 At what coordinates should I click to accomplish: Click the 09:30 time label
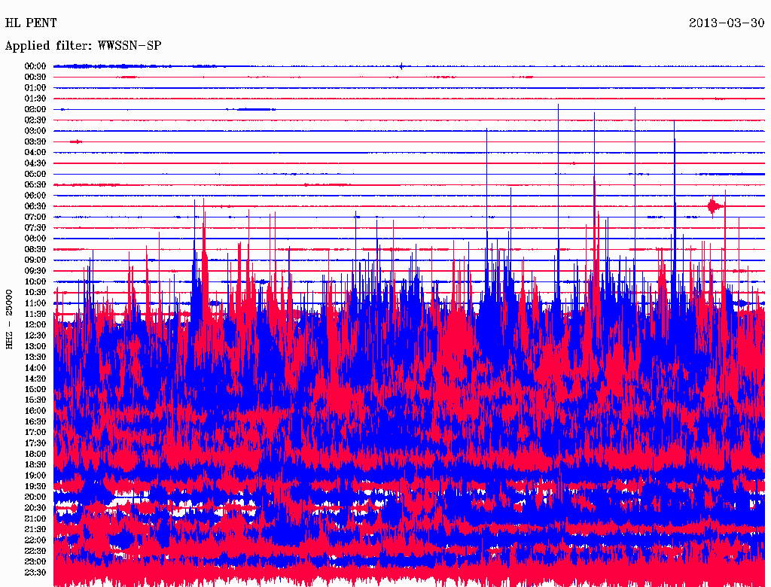[35, 271]
